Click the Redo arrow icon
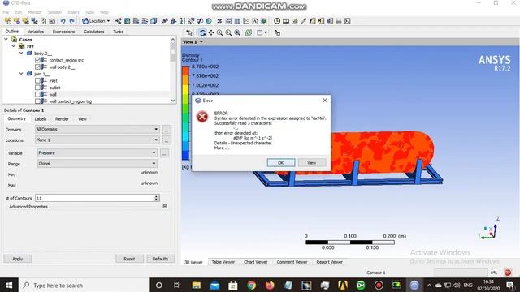Viewport: 520px width, 292px height. pyautogui.click(x=72, y=21)
